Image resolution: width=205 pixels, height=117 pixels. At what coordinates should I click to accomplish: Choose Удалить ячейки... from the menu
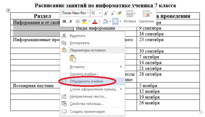click(x=92, y=74)
